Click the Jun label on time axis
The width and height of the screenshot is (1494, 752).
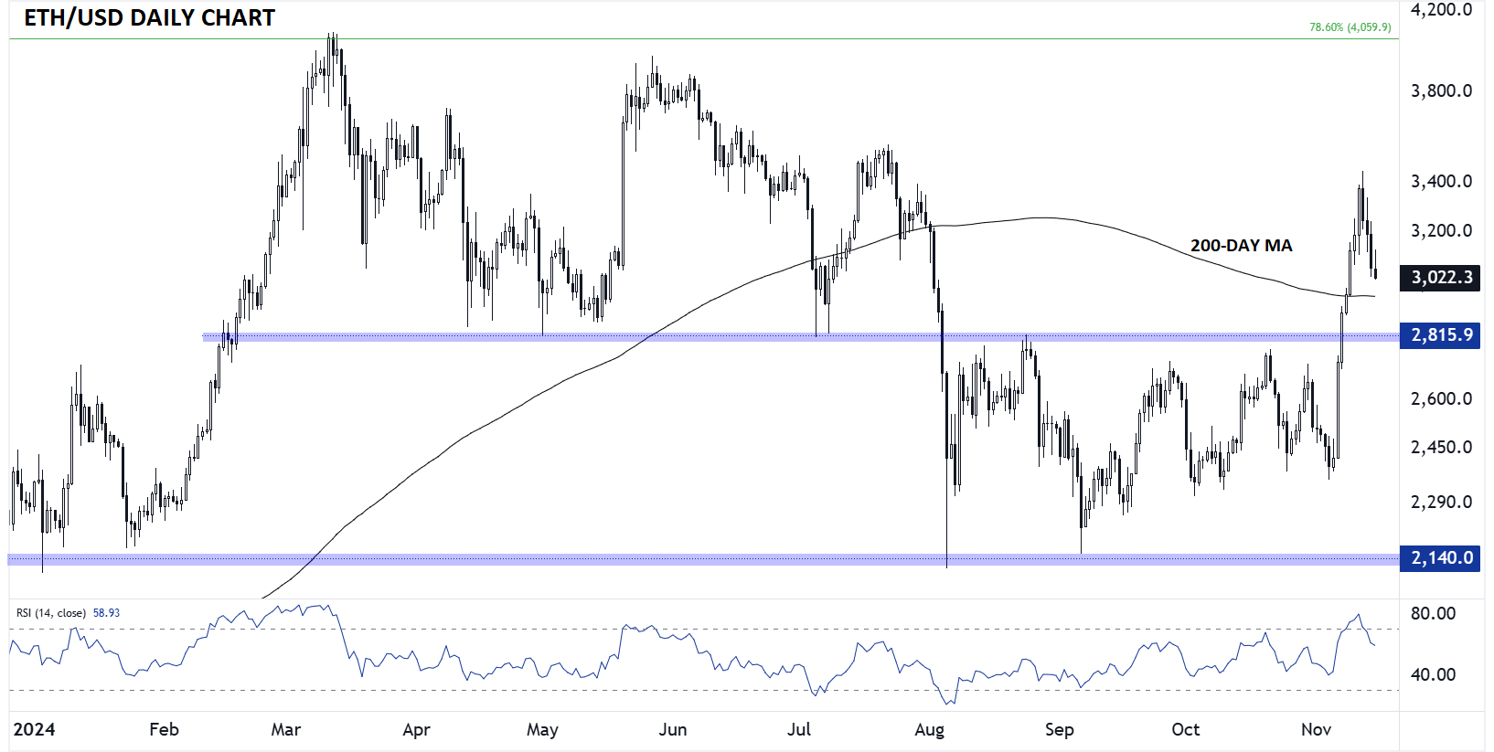[x=672, y=729]
